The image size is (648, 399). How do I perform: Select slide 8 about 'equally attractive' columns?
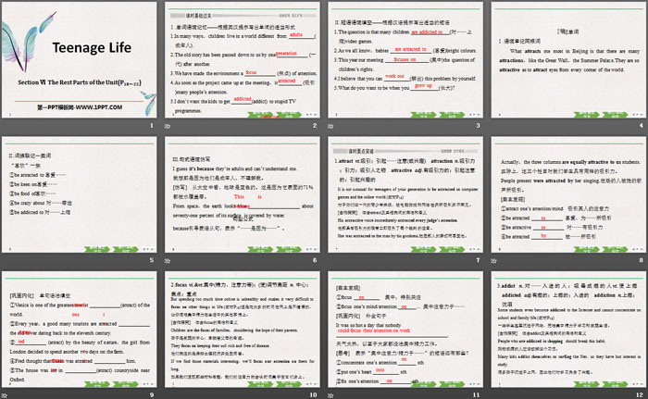pos(566,197)
